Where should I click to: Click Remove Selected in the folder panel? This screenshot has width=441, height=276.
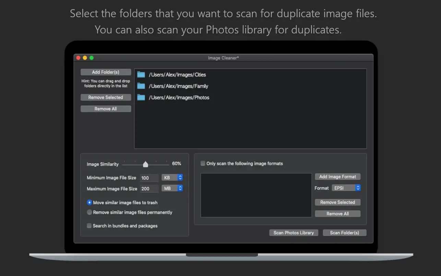106,97
